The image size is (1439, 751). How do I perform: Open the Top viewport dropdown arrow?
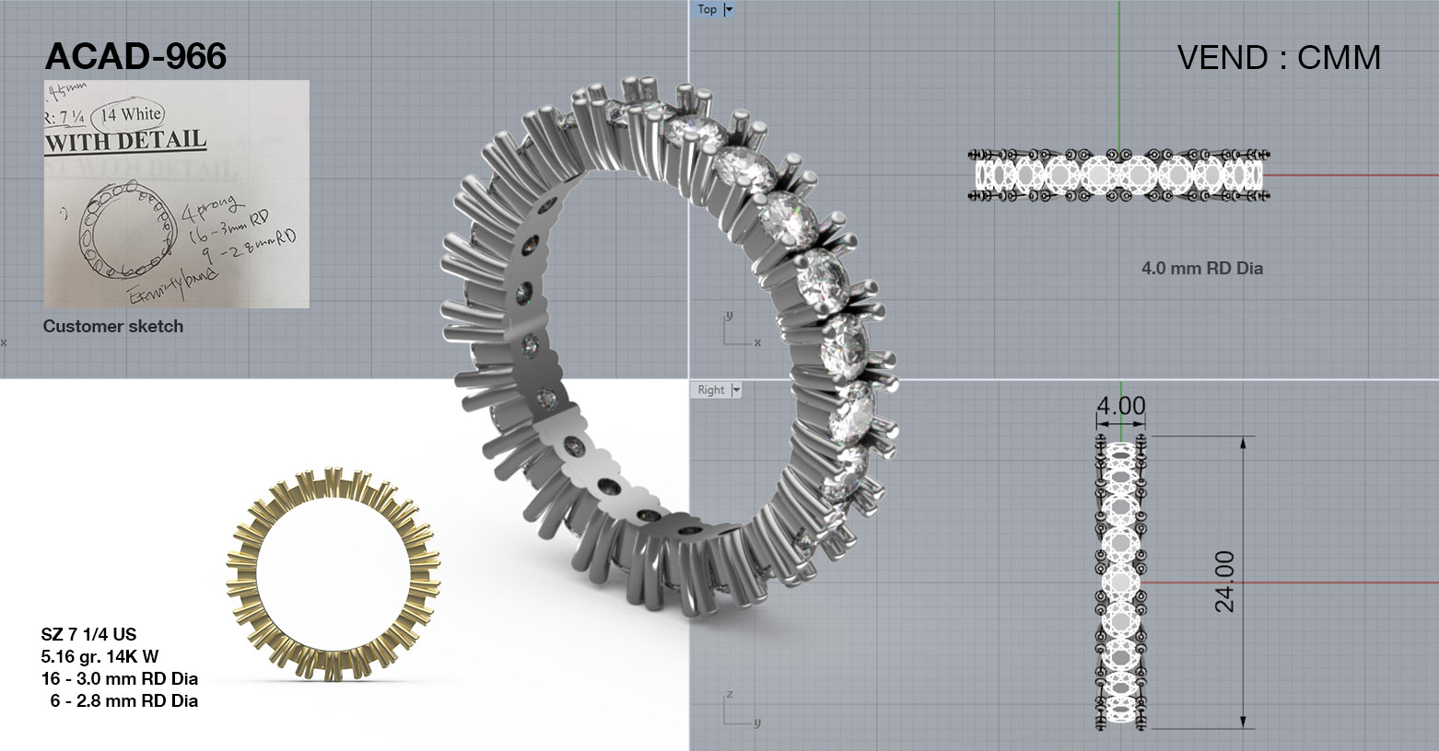tap(729, 9)
